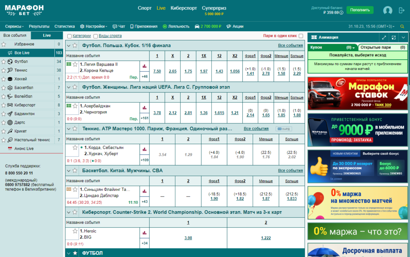Open the Спорт top menu
The image size is (410, 257).
point(145,8)
